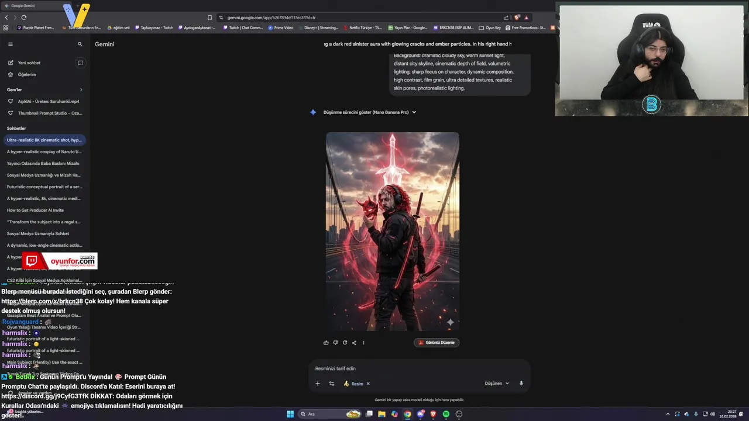Open Futuristic conceptual portrait of a ser chat

coord(44,187)
